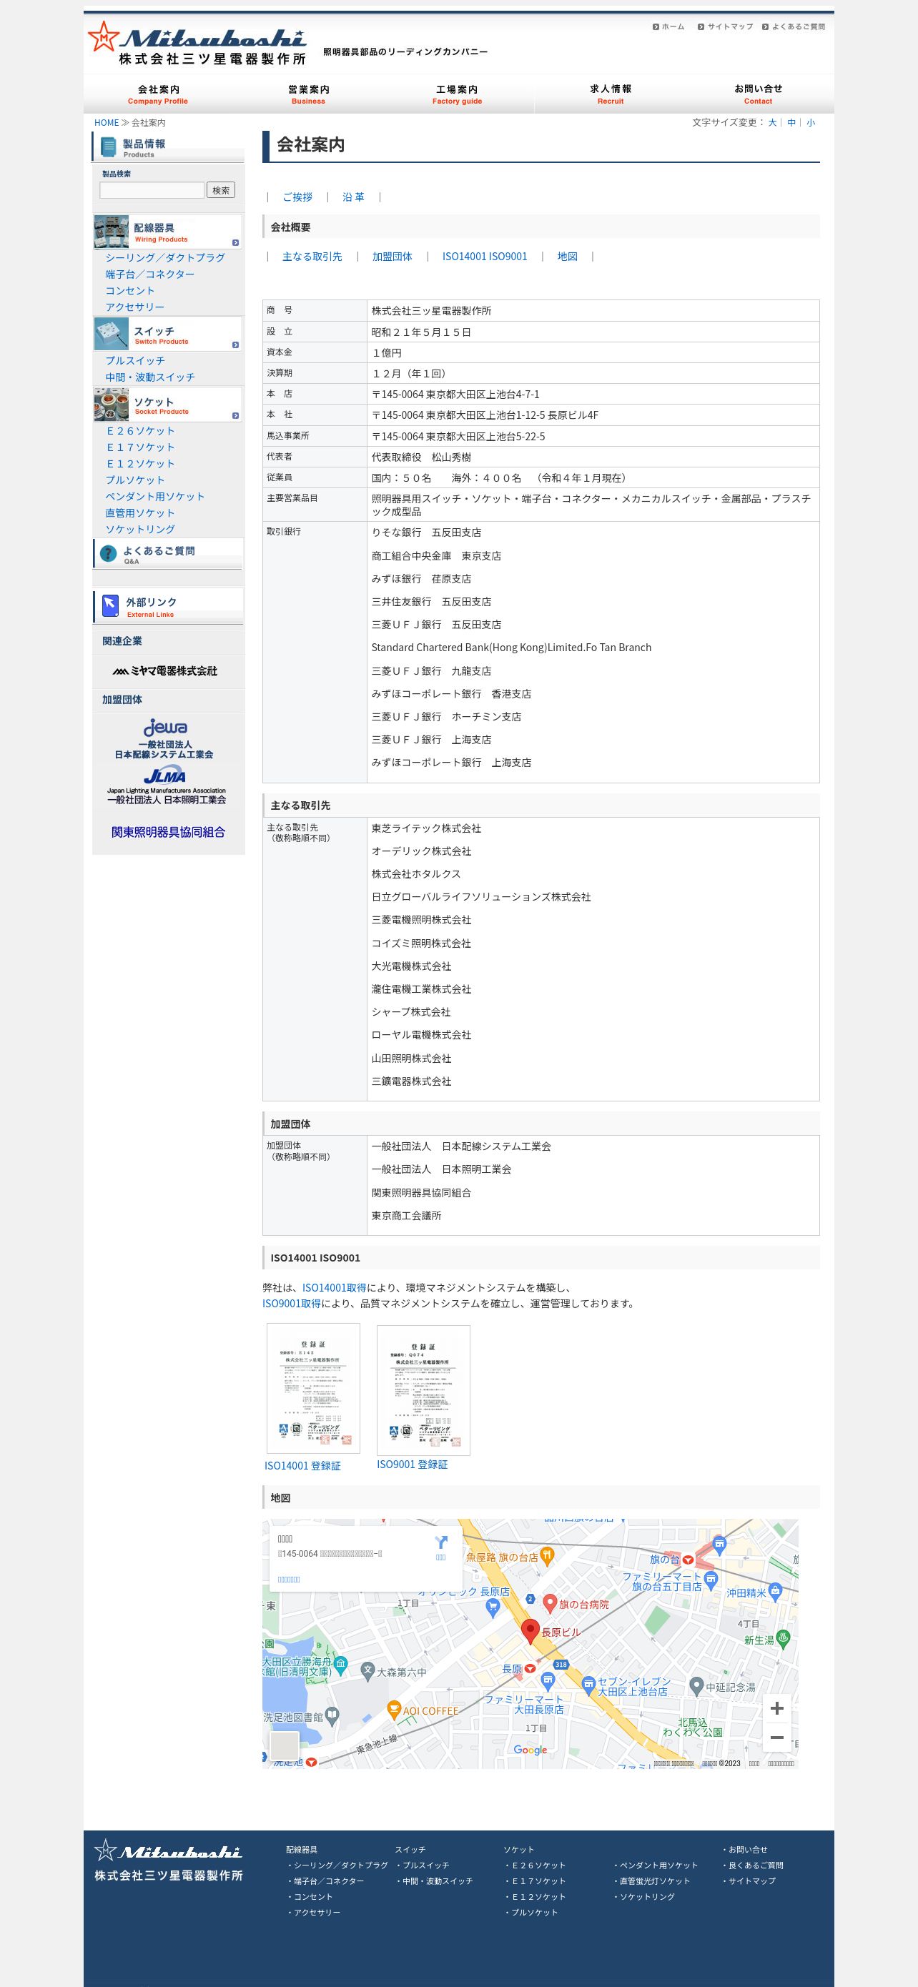Open the ソケット Socket Products banner

point(168,404)
